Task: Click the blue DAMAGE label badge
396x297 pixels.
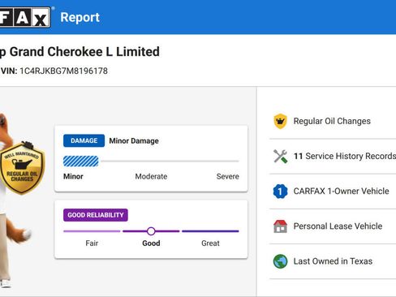Action: coord(84,140)
